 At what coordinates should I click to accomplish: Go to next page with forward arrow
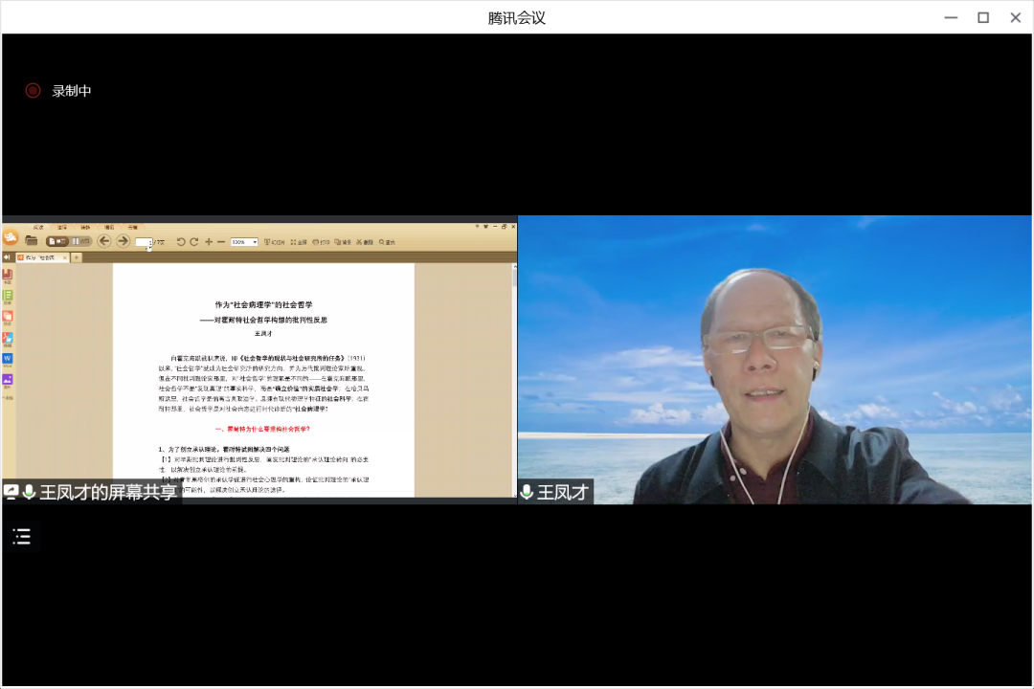[x=123, y=241]
